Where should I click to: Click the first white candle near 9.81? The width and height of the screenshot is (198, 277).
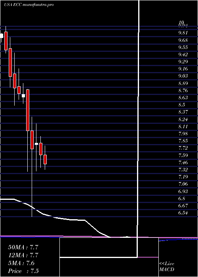(x=2, y=36)
